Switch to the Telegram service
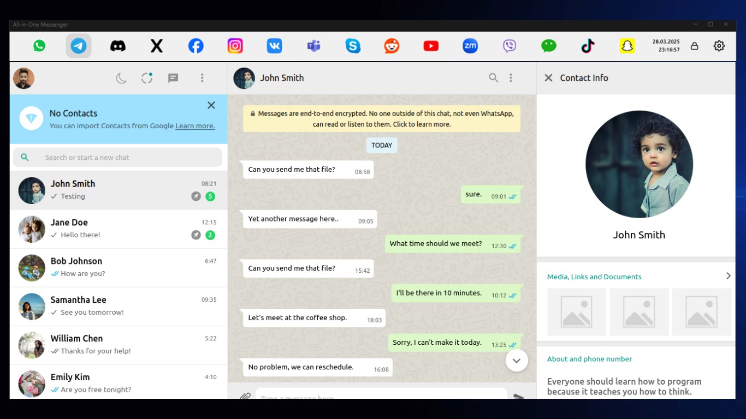Viewport: 746px width, 419px height. click(78, 46)
